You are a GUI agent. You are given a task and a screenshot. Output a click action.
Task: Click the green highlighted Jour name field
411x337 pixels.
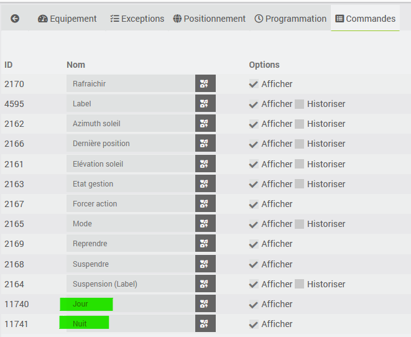tap(86, 304)
